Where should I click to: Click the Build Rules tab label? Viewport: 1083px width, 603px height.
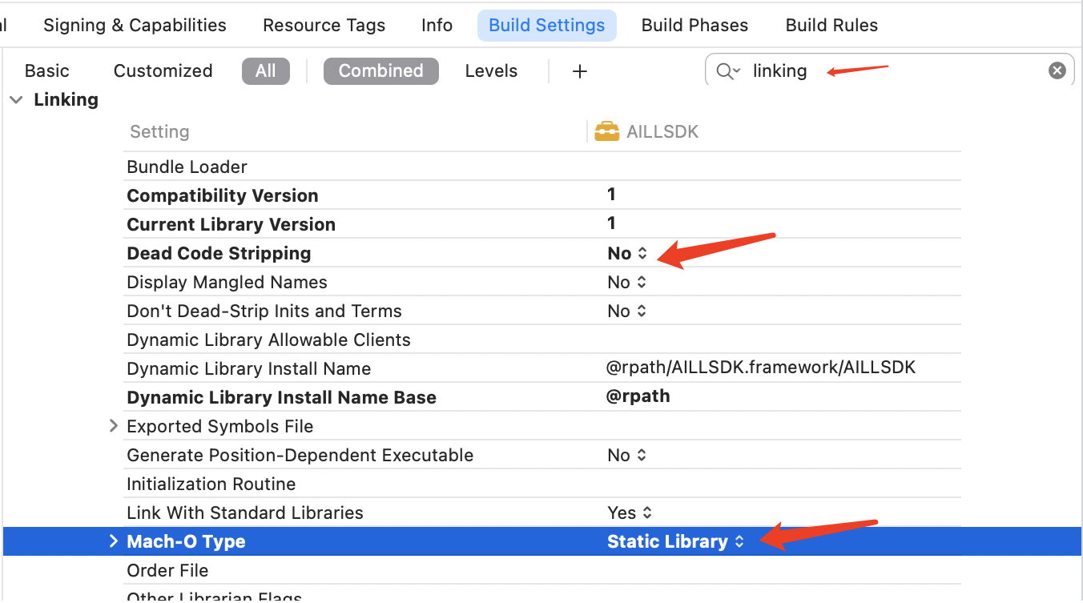click(831, 25)
